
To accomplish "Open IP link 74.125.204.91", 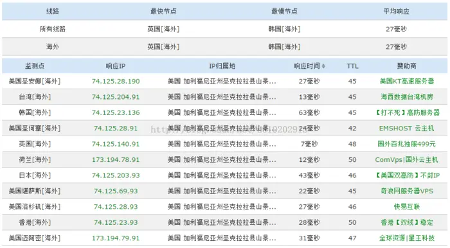I will [116, 97].
